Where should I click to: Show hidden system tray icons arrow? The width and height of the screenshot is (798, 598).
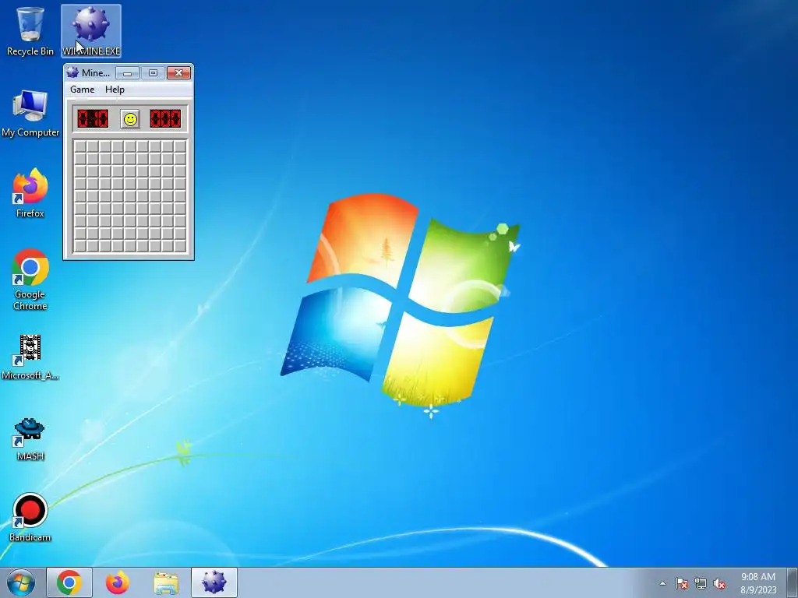(662, 583)
